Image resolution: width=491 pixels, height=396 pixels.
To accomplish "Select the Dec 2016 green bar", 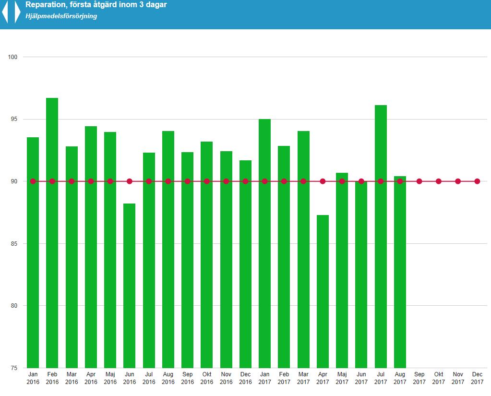I will click(x=246, y=264).
